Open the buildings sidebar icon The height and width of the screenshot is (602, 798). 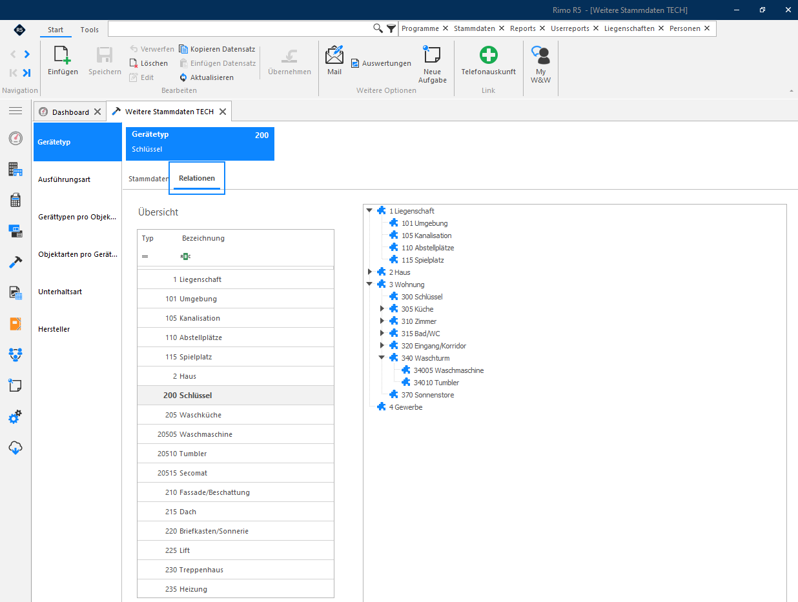[x=15, y=169]
